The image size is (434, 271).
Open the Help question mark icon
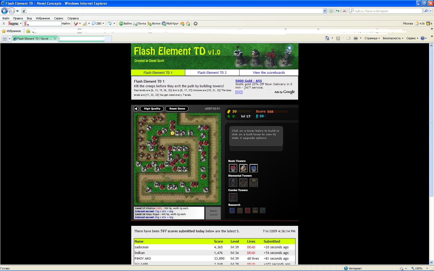point(423,38)
